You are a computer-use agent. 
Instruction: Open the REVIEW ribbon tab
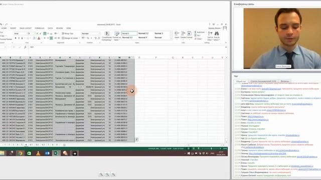click(59, 28)
